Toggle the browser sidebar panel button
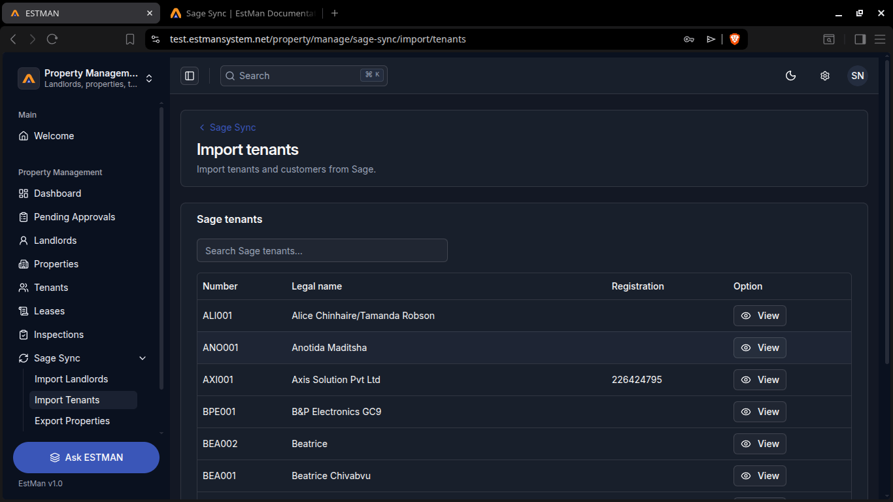The height and width of the screenshot is (502, 893). pyautogui.click(x=860, y=39)
